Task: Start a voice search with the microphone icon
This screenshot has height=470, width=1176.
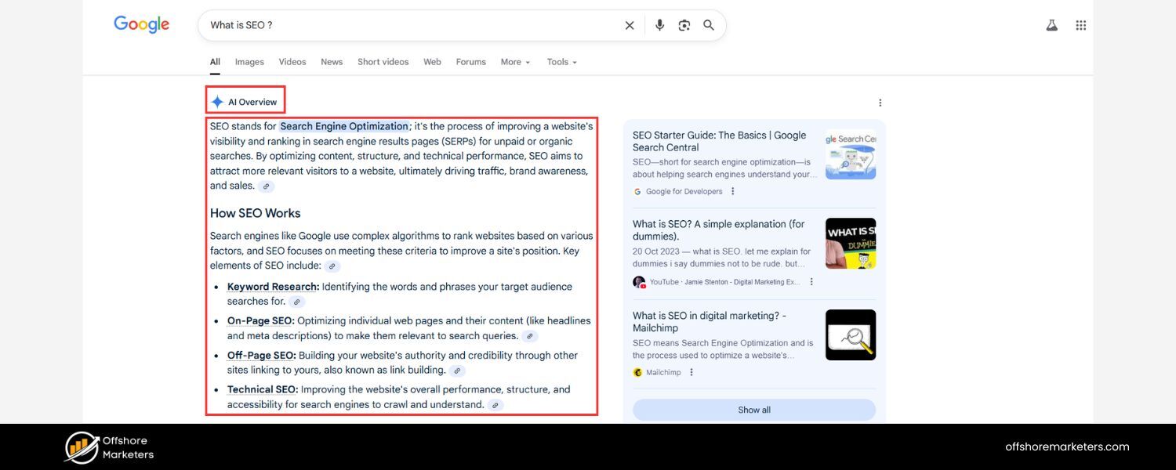Action: (x=659, y=24)
